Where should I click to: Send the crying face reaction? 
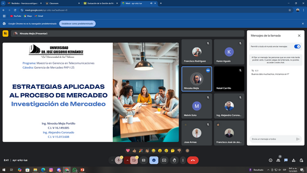tap(166, 150)
